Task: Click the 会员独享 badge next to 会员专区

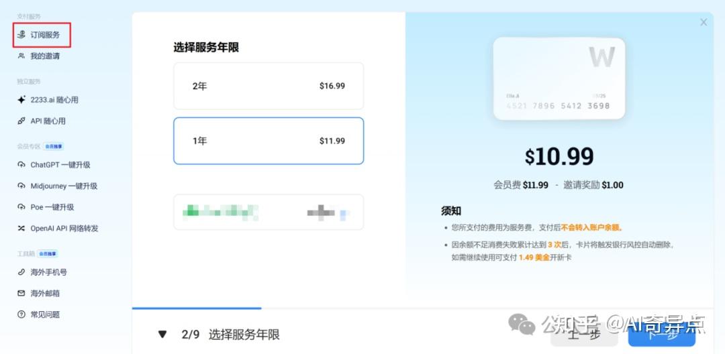Action: coord(54,146)
